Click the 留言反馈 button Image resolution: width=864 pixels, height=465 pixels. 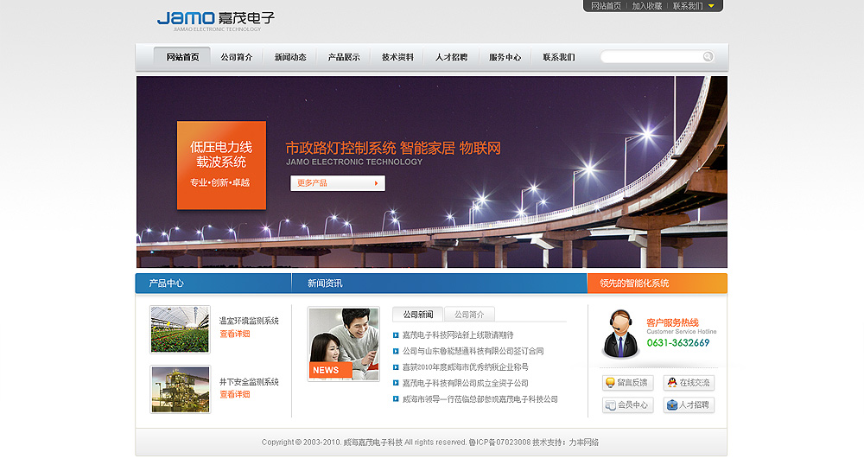628,383
